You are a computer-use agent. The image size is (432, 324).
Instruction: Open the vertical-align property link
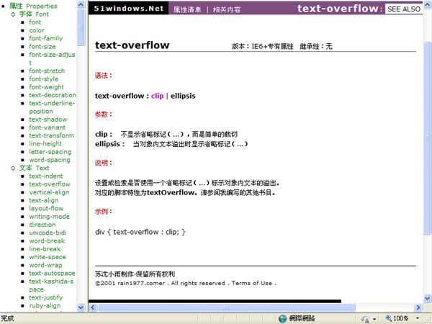pos(49,192)
